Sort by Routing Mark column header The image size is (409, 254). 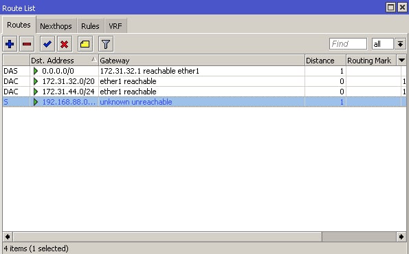[371, 61]
